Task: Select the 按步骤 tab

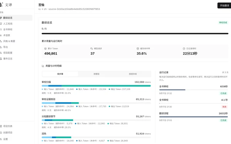Action: point(60,74)
